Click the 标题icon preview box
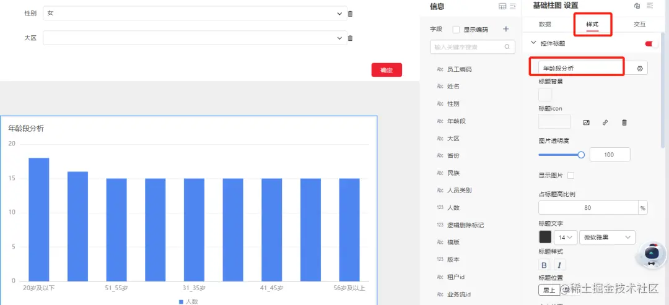Screen dimensions: 669x305 point(554,122)
